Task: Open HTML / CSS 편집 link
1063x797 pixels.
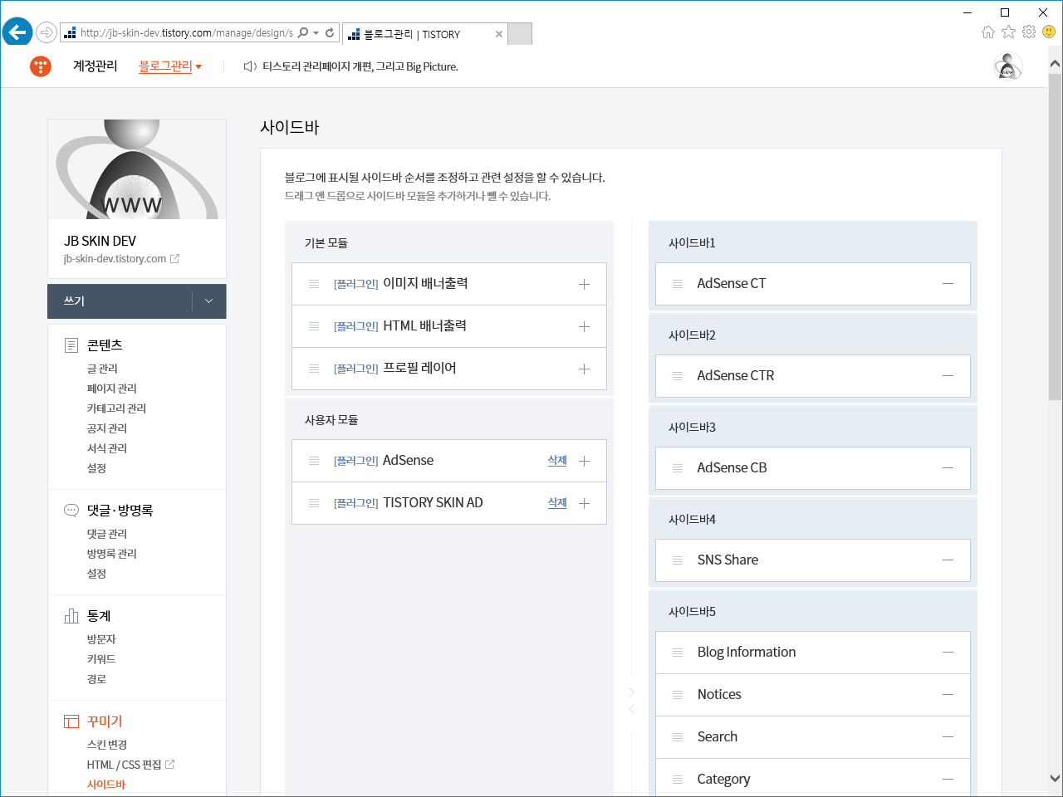Action: (130, 765)
